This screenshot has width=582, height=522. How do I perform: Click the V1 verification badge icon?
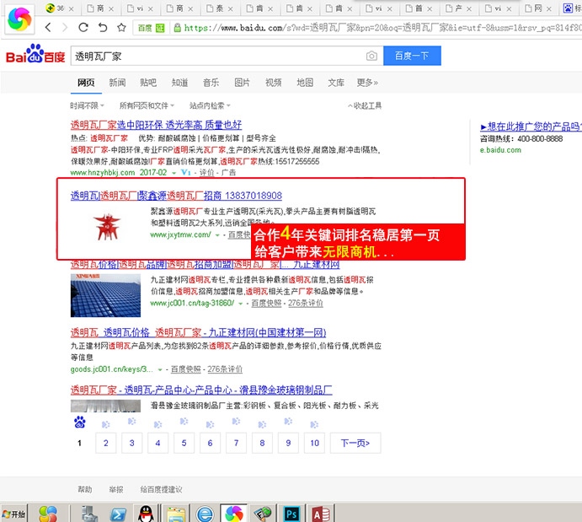coord(185,172)
